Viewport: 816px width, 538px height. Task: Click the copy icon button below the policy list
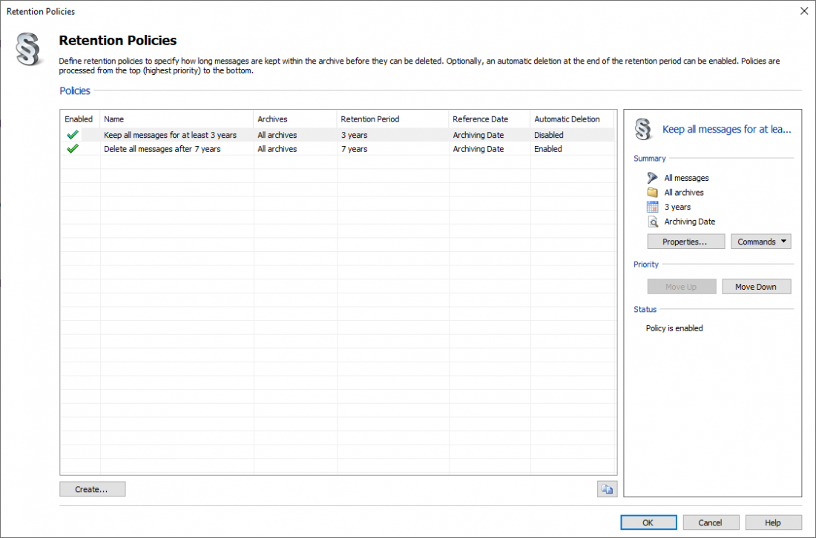pos(607,489)
